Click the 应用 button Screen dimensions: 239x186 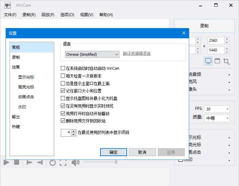[x=171, y=152]
